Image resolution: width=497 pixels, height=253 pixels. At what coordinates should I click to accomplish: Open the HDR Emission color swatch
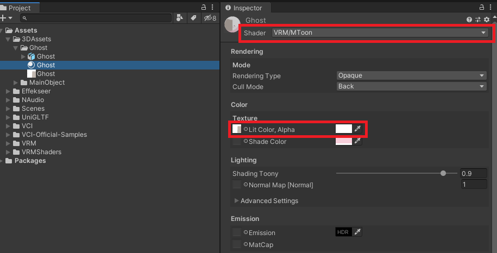(x=344, y=232)
